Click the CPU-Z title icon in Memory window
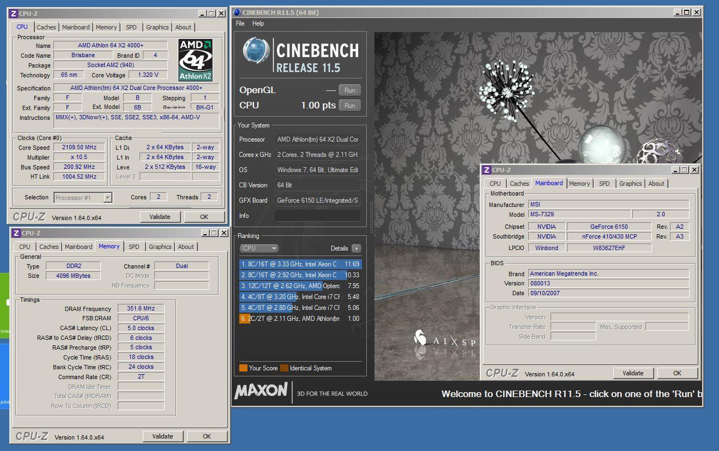719x451 pixels. (16, 233)
